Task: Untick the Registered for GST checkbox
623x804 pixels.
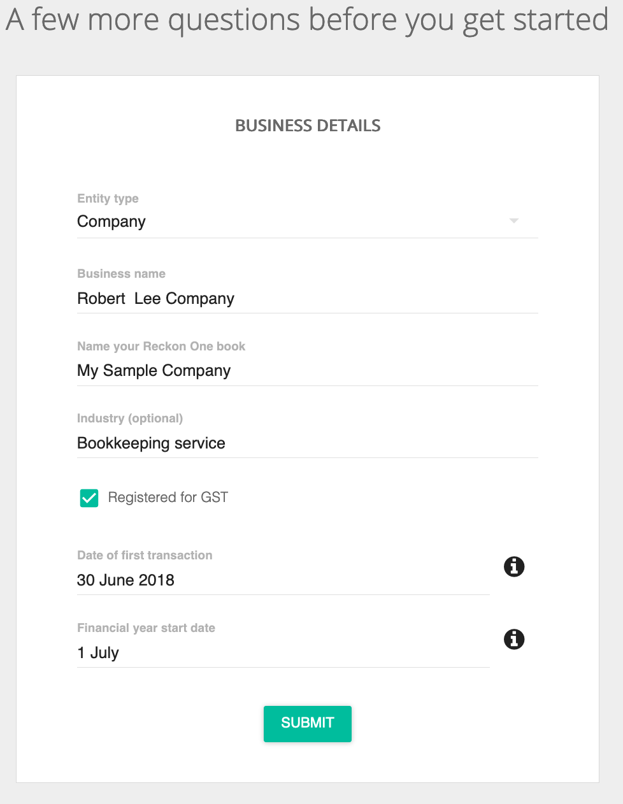Action: (x=89, y=498)
